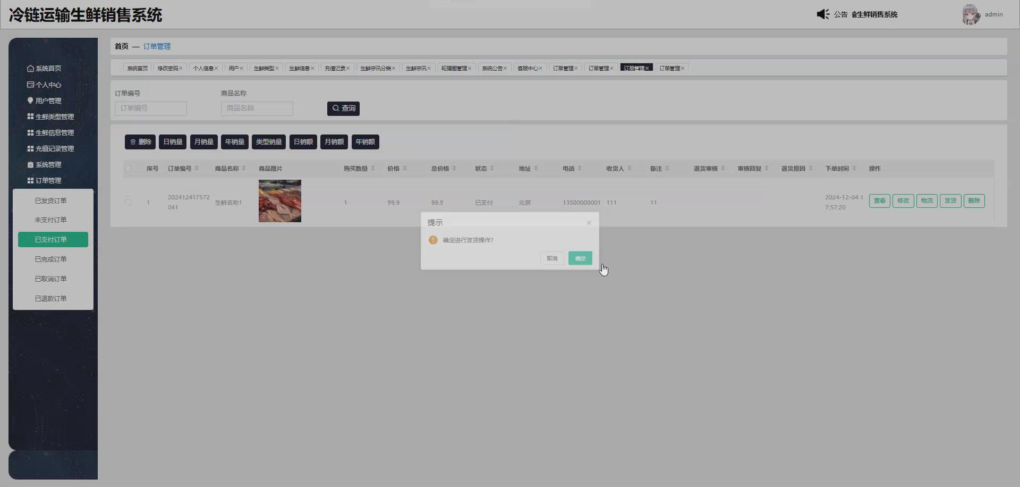Viewport: 1020px width, 487px height.
Task: Expand 生鲜信息管理 in the sidebar
Action: point(51,132)
